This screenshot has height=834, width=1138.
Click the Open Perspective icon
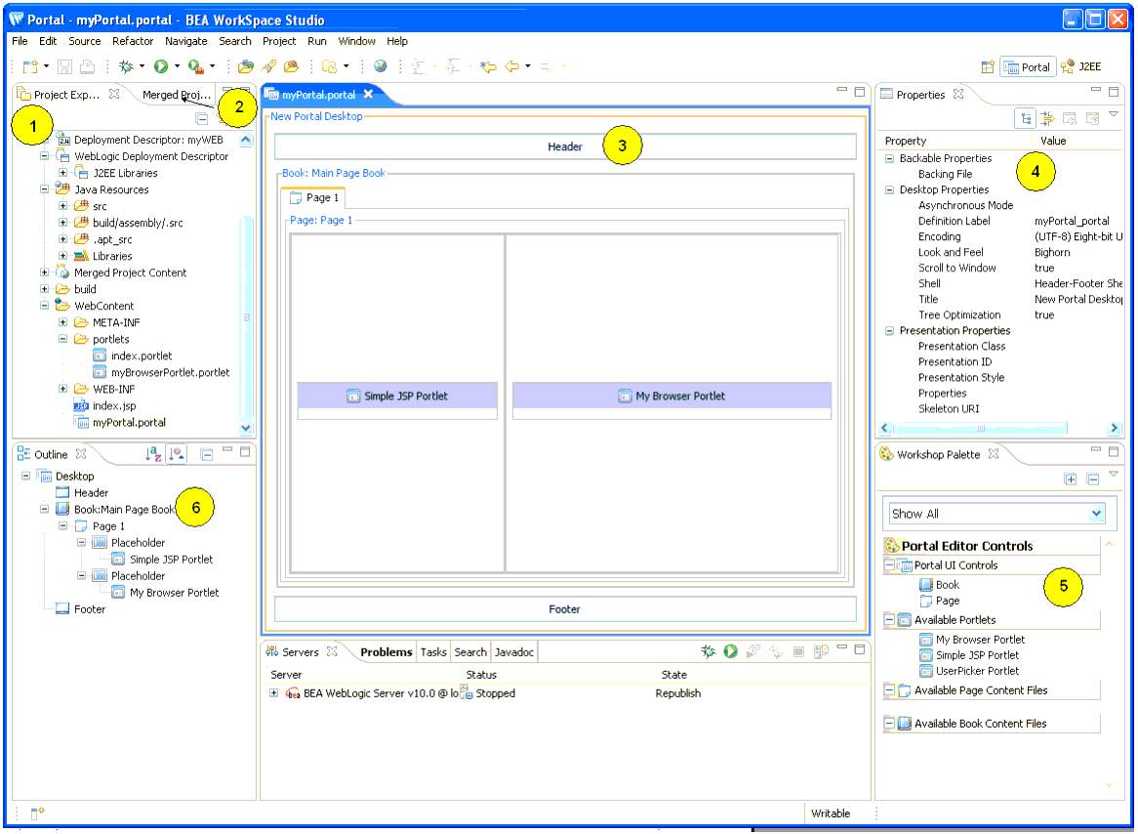(988, 66)
